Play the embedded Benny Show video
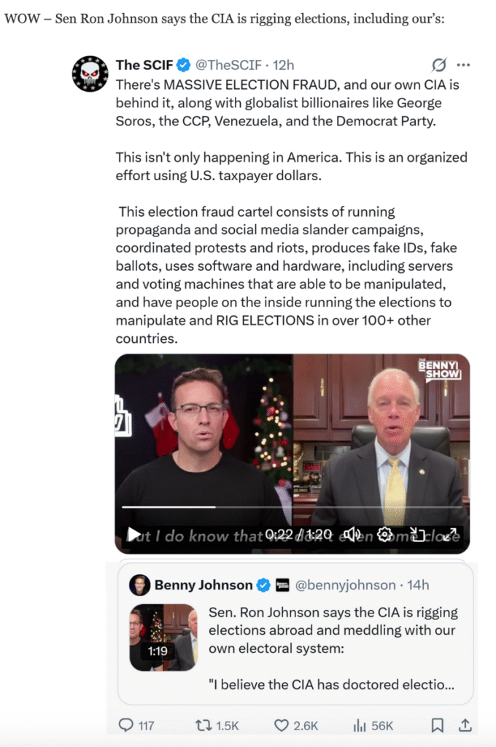 tap(134, 535)
